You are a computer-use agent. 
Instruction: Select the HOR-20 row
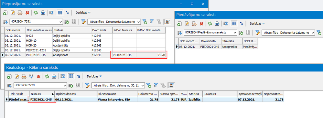click(x=83, y=45)
